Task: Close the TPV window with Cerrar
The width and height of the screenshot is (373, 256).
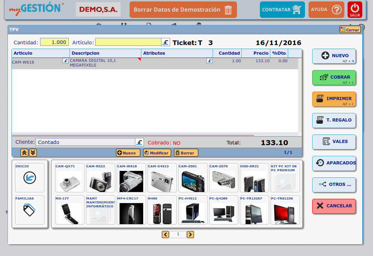Action: (x=350, y=30)
